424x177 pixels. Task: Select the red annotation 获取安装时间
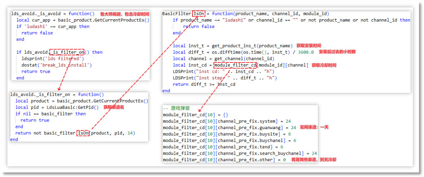[x=310, y=45]
